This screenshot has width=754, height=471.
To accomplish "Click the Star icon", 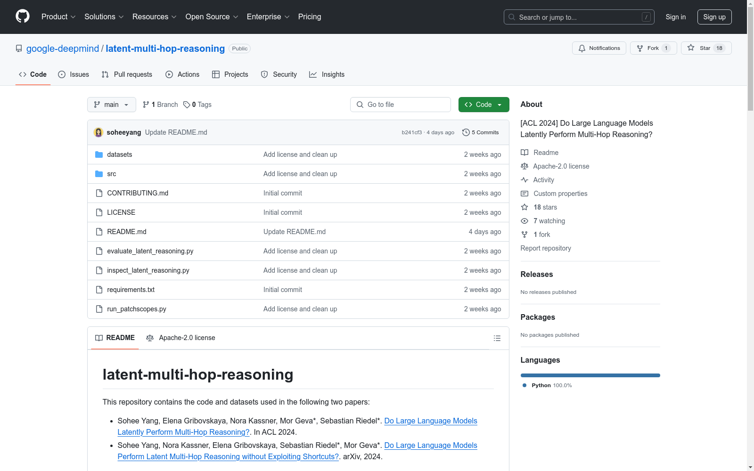I will click(691, 48).
